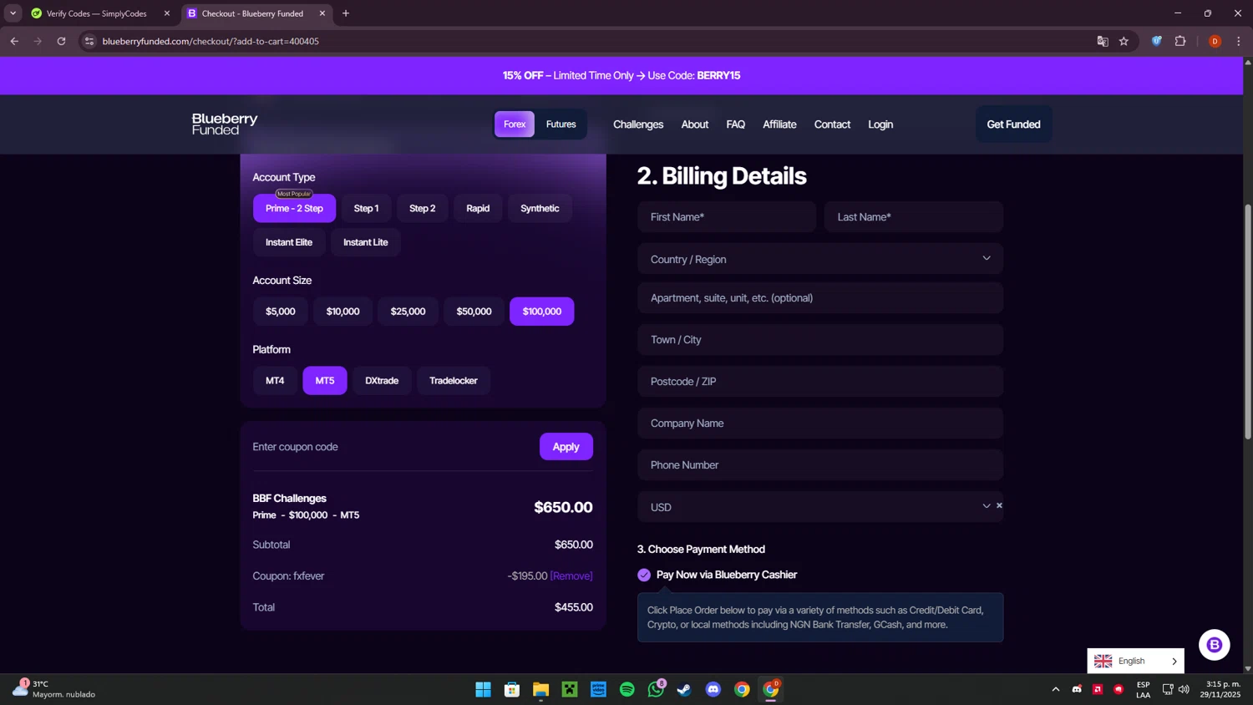Open the Affiliate nav item
This screenshot has height=705, width=1253.
(779, 124)
